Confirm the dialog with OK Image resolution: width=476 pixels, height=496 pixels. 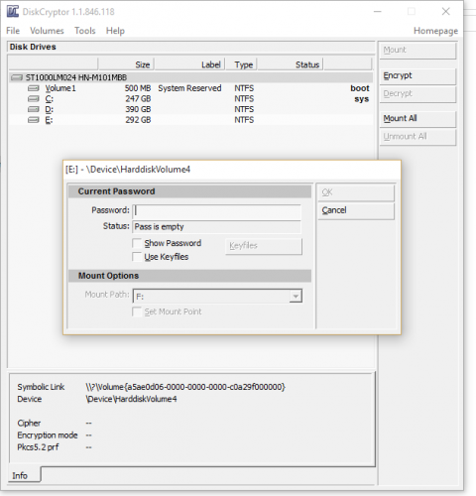356,192
